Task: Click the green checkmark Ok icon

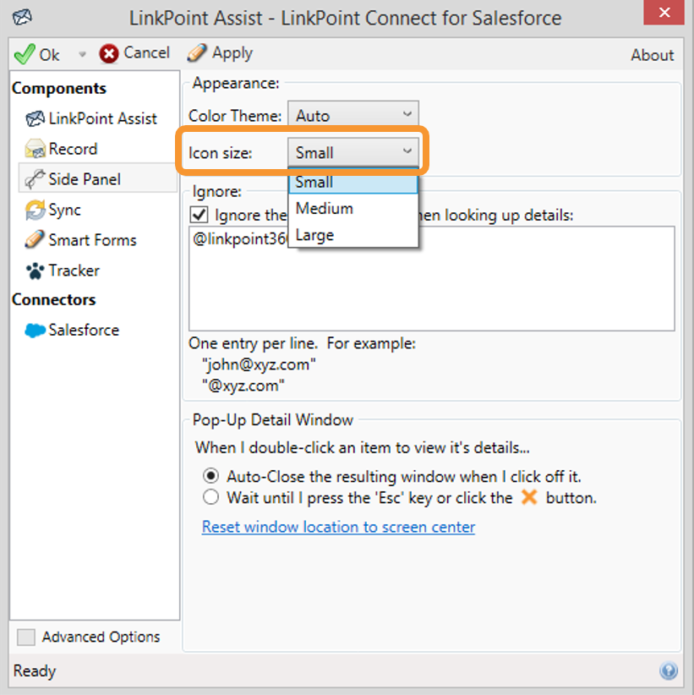Action: click(x=25, y=54)
